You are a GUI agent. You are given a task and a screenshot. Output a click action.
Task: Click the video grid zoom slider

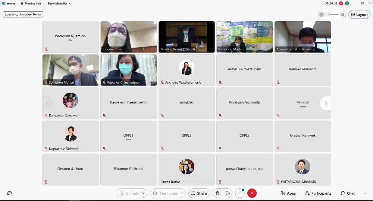pos(332,15)
